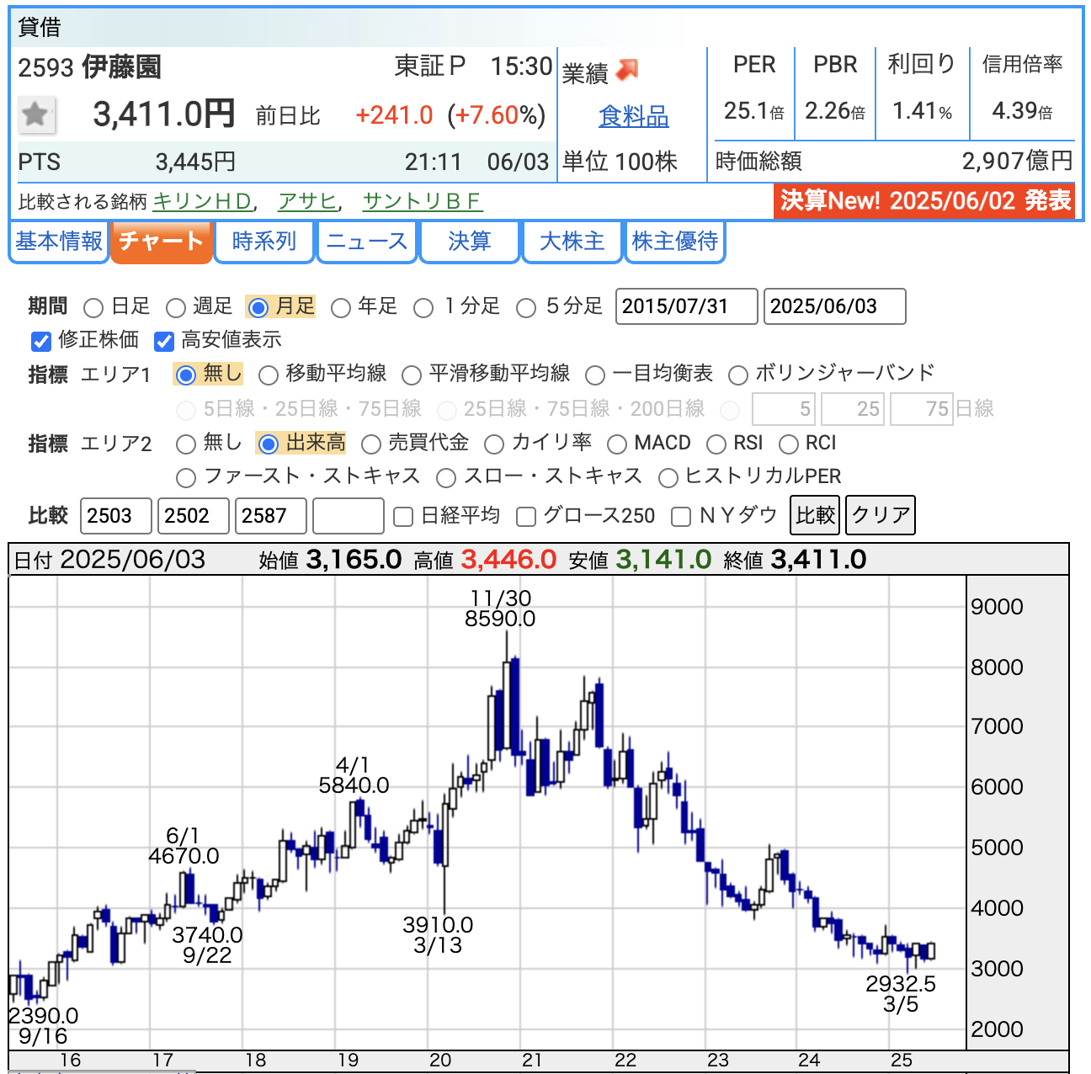Select ボリンジャーバンド radio
This screenshot has width=1091, height=1074.
738,375
